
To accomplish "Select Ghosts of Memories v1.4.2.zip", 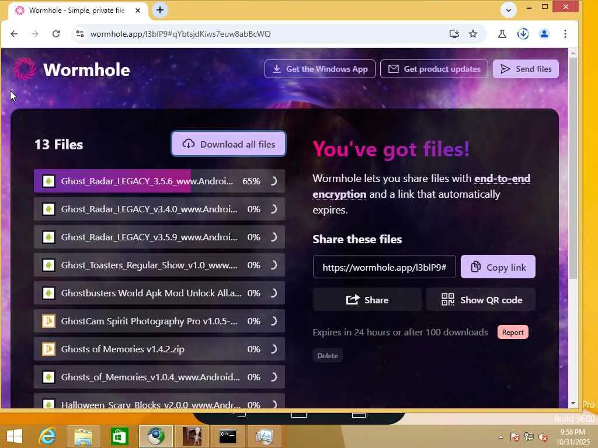I will 159,349.
